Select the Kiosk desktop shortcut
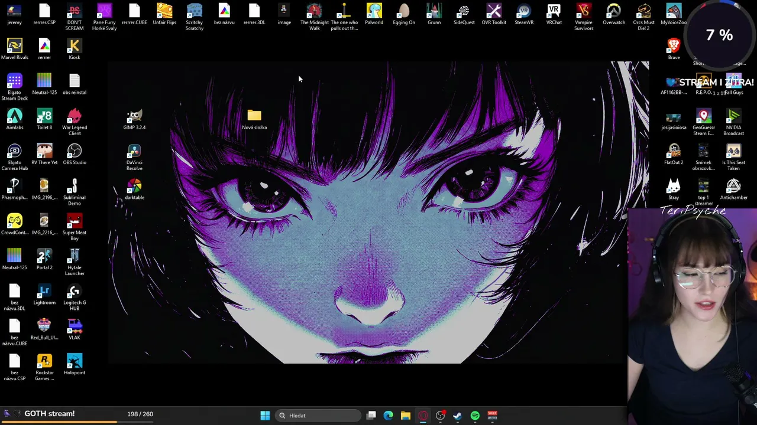Image resolution: width=757 pixels, height=425 pixels. point(75,50)
